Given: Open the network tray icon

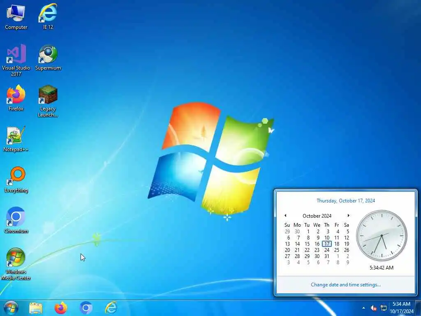Looking at the screenshot, I should tap(384, 308).
